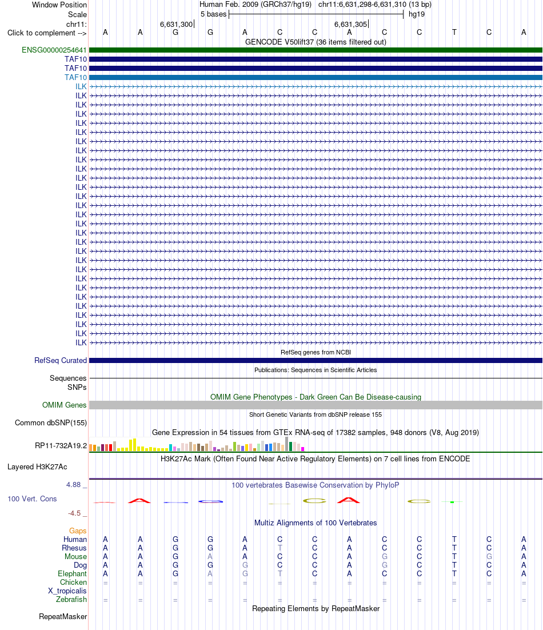Click 'Publications: Sequences in Scientific Articles' title
The height and width of the screenshot is (630, 543).
(316, 370)
